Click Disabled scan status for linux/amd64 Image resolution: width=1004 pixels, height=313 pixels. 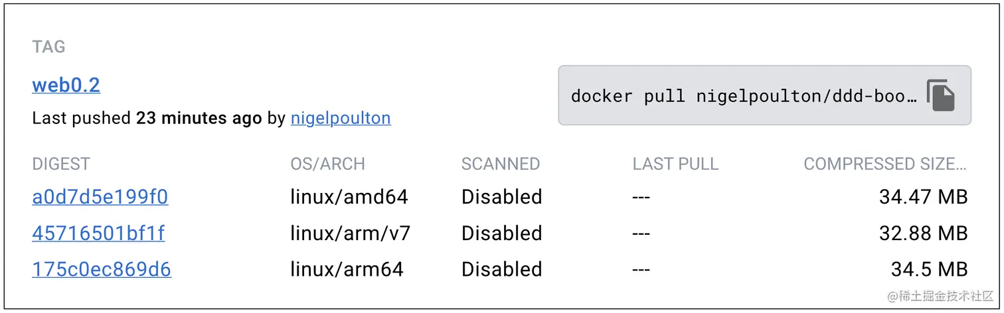[501, 197]
